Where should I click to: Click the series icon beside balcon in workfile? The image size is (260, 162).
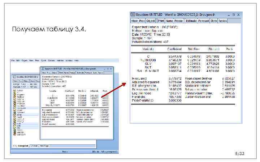pyautogui.click(x=14, y=91)
